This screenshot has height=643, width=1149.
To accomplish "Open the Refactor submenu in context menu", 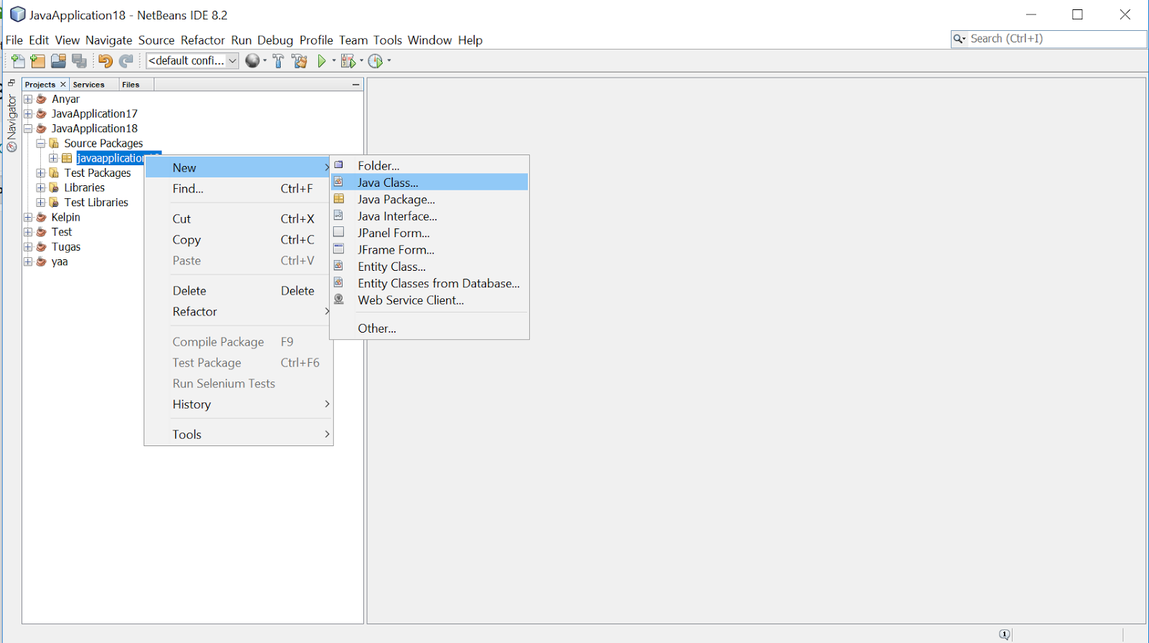I will tap(238, 312).
